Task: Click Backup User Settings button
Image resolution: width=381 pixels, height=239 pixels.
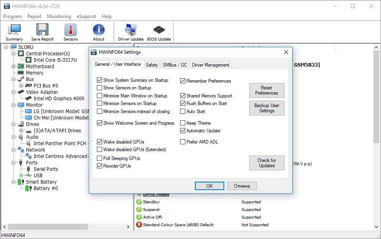Action: point(266,108)
